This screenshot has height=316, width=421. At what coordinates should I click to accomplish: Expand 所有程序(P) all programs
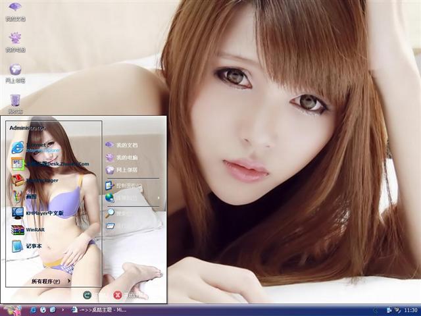tap(51, 281)
